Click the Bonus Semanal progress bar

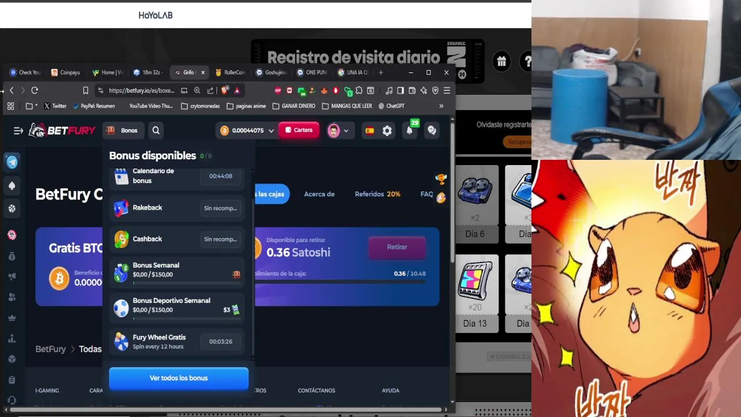186,283
